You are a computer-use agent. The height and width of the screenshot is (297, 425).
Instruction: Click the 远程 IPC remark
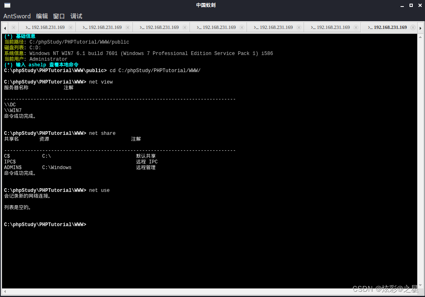tap(147, 162)
